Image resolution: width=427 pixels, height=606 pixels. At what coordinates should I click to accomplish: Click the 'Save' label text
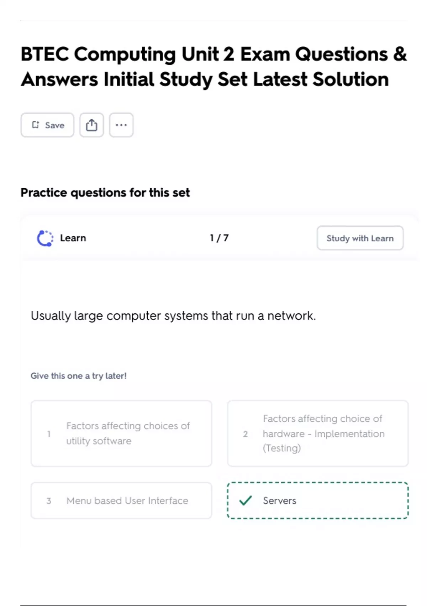pyautogui.click(x=54, y=125)
